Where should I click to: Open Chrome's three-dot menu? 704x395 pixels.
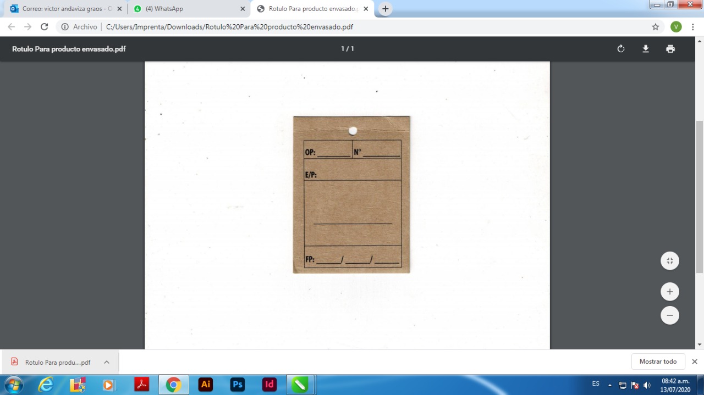click(x=693, y=27)
